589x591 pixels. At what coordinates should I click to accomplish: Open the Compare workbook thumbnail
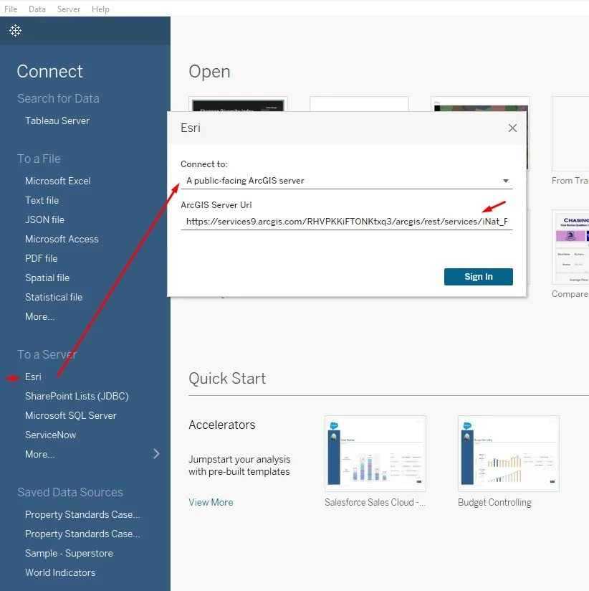tap(570, 247)
